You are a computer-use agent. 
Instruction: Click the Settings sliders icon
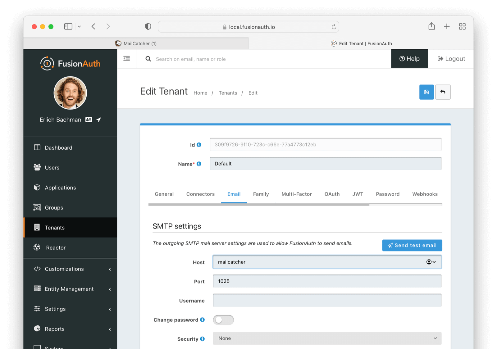[37, 309]
